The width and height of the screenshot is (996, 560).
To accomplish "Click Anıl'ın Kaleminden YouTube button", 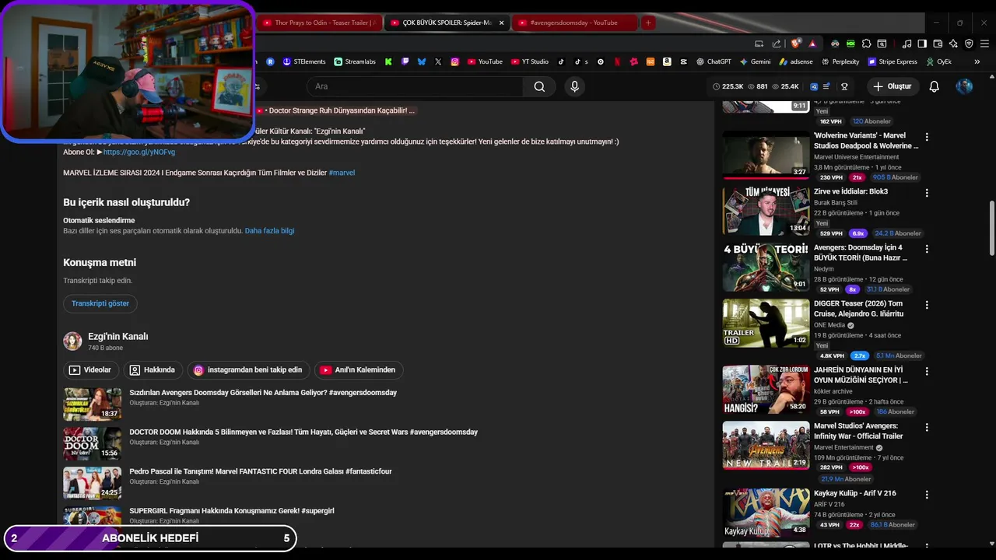I will tap(359, 370).
